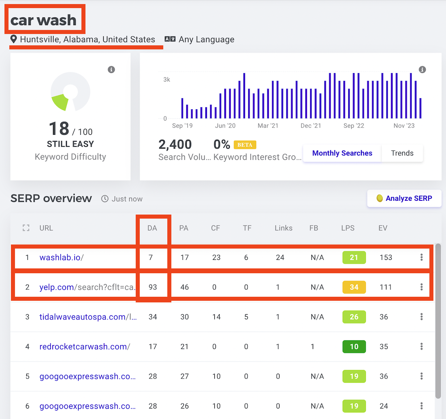Open the washlab.io link
This screenshot has height=419, width=446.
point(62,257)
